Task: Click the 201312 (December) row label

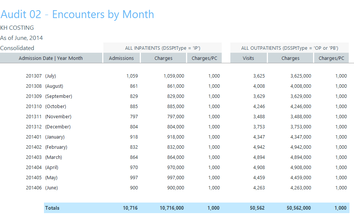Action: pos(48,127)
